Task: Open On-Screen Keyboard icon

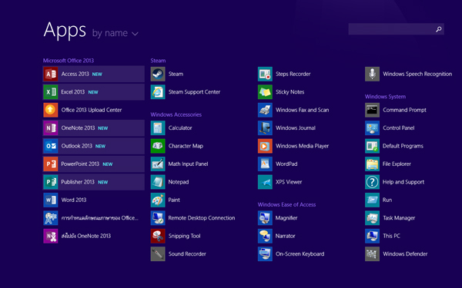Action: [x=265, y=254]
